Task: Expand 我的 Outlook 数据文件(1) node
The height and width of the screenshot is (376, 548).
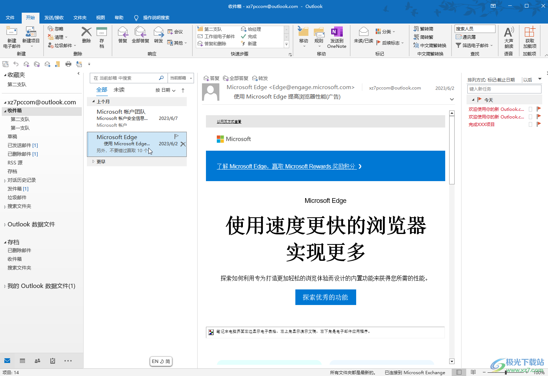Action: coord(5,286)
